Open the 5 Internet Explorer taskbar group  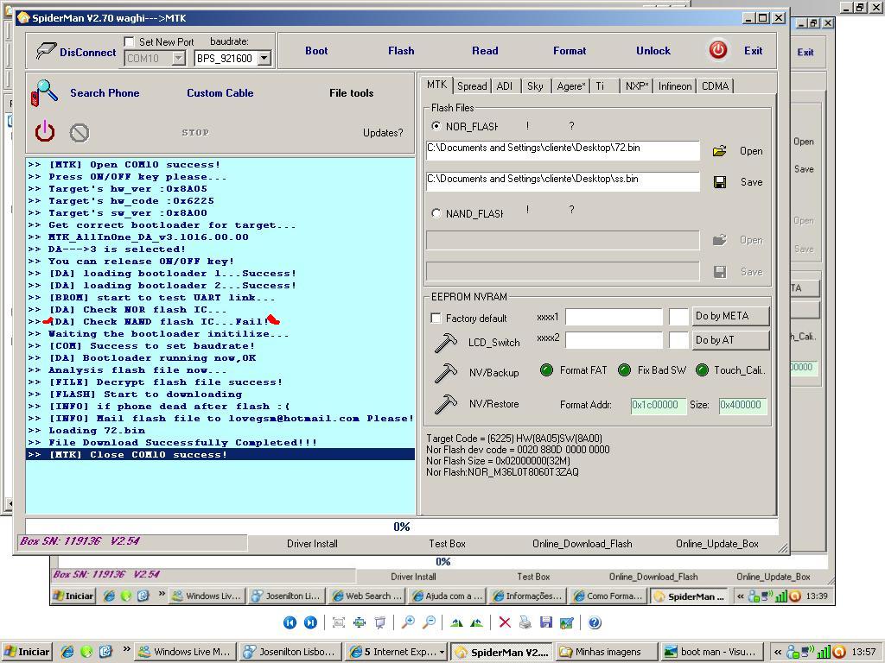point(396,652)
